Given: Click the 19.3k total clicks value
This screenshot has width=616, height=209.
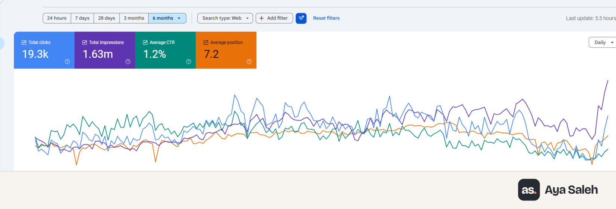Looking at the screenshot, I should coord(35,54).
